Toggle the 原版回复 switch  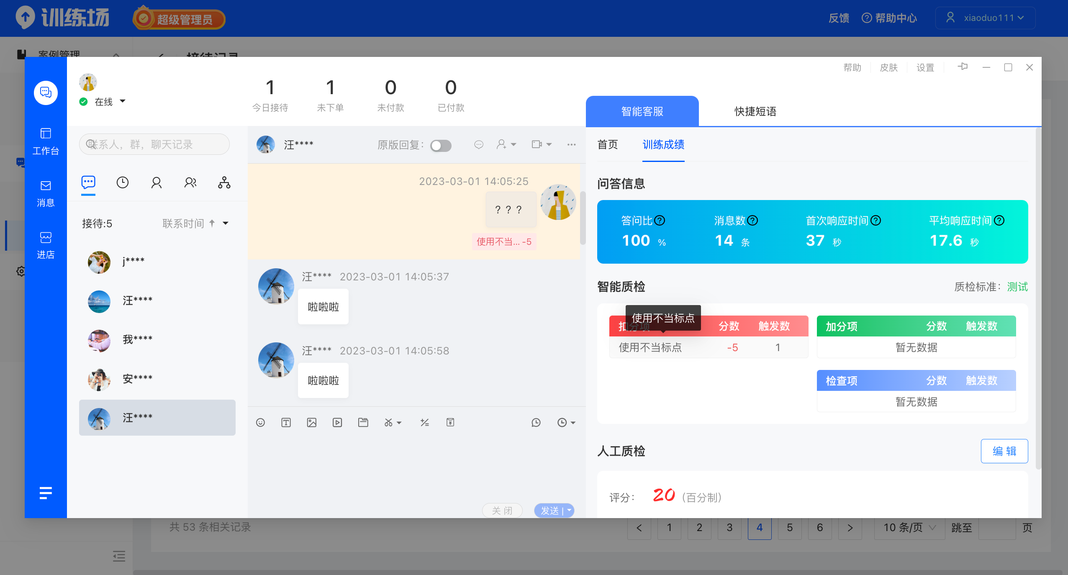pos(441,145)
